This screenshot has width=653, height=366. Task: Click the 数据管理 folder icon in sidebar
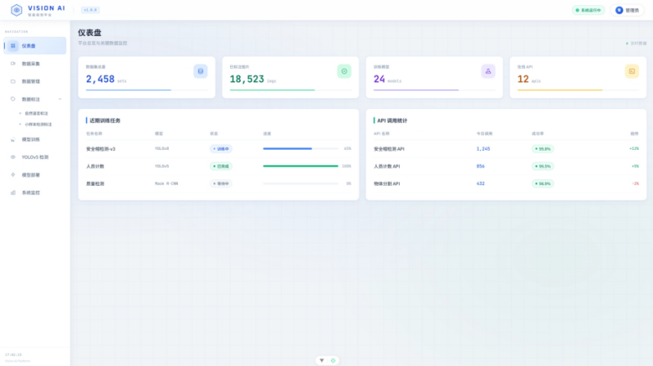(x=13, y=81)
